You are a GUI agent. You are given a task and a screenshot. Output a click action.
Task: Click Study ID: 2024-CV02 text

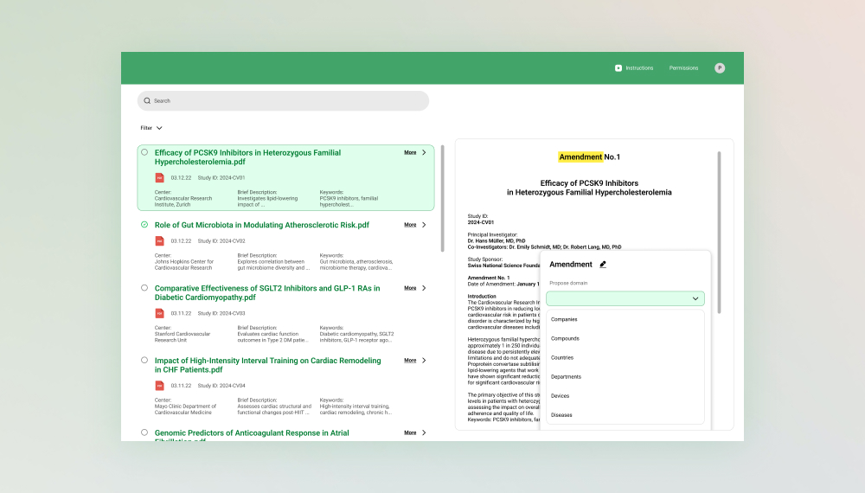221,241
